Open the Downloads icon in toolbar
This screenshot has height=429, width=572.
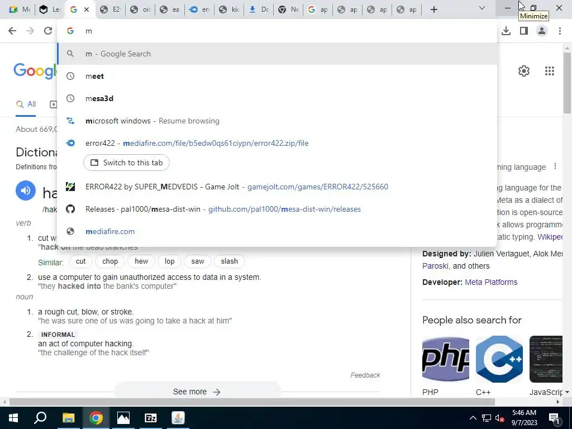(506, 31)
